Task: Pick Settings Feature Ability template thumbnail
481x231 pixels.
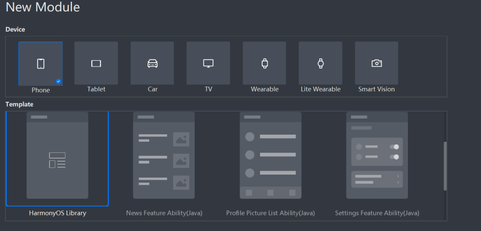Action: (377, 155)
